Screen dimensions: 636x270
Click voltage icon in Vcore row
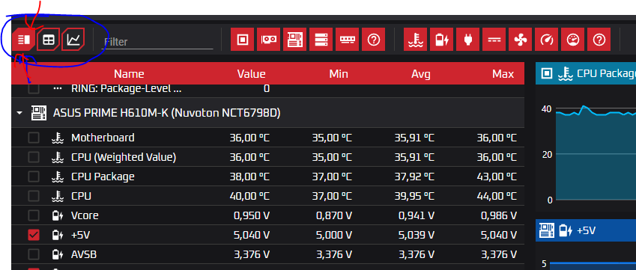click(58, 215)
